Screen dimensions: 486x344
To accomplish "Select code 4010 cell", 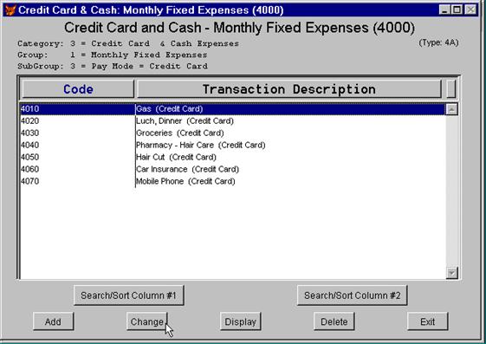I will click(77, 109).
